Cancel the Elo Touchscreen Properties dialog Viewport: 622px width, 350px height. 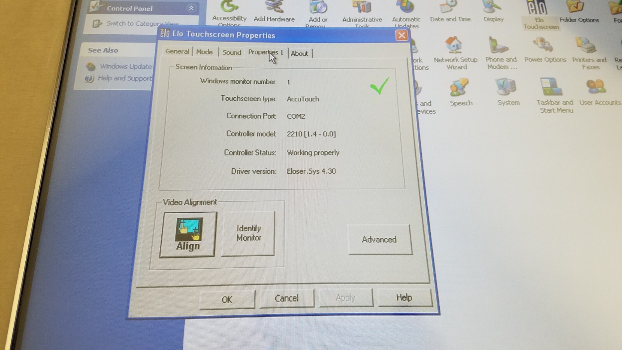287,298
